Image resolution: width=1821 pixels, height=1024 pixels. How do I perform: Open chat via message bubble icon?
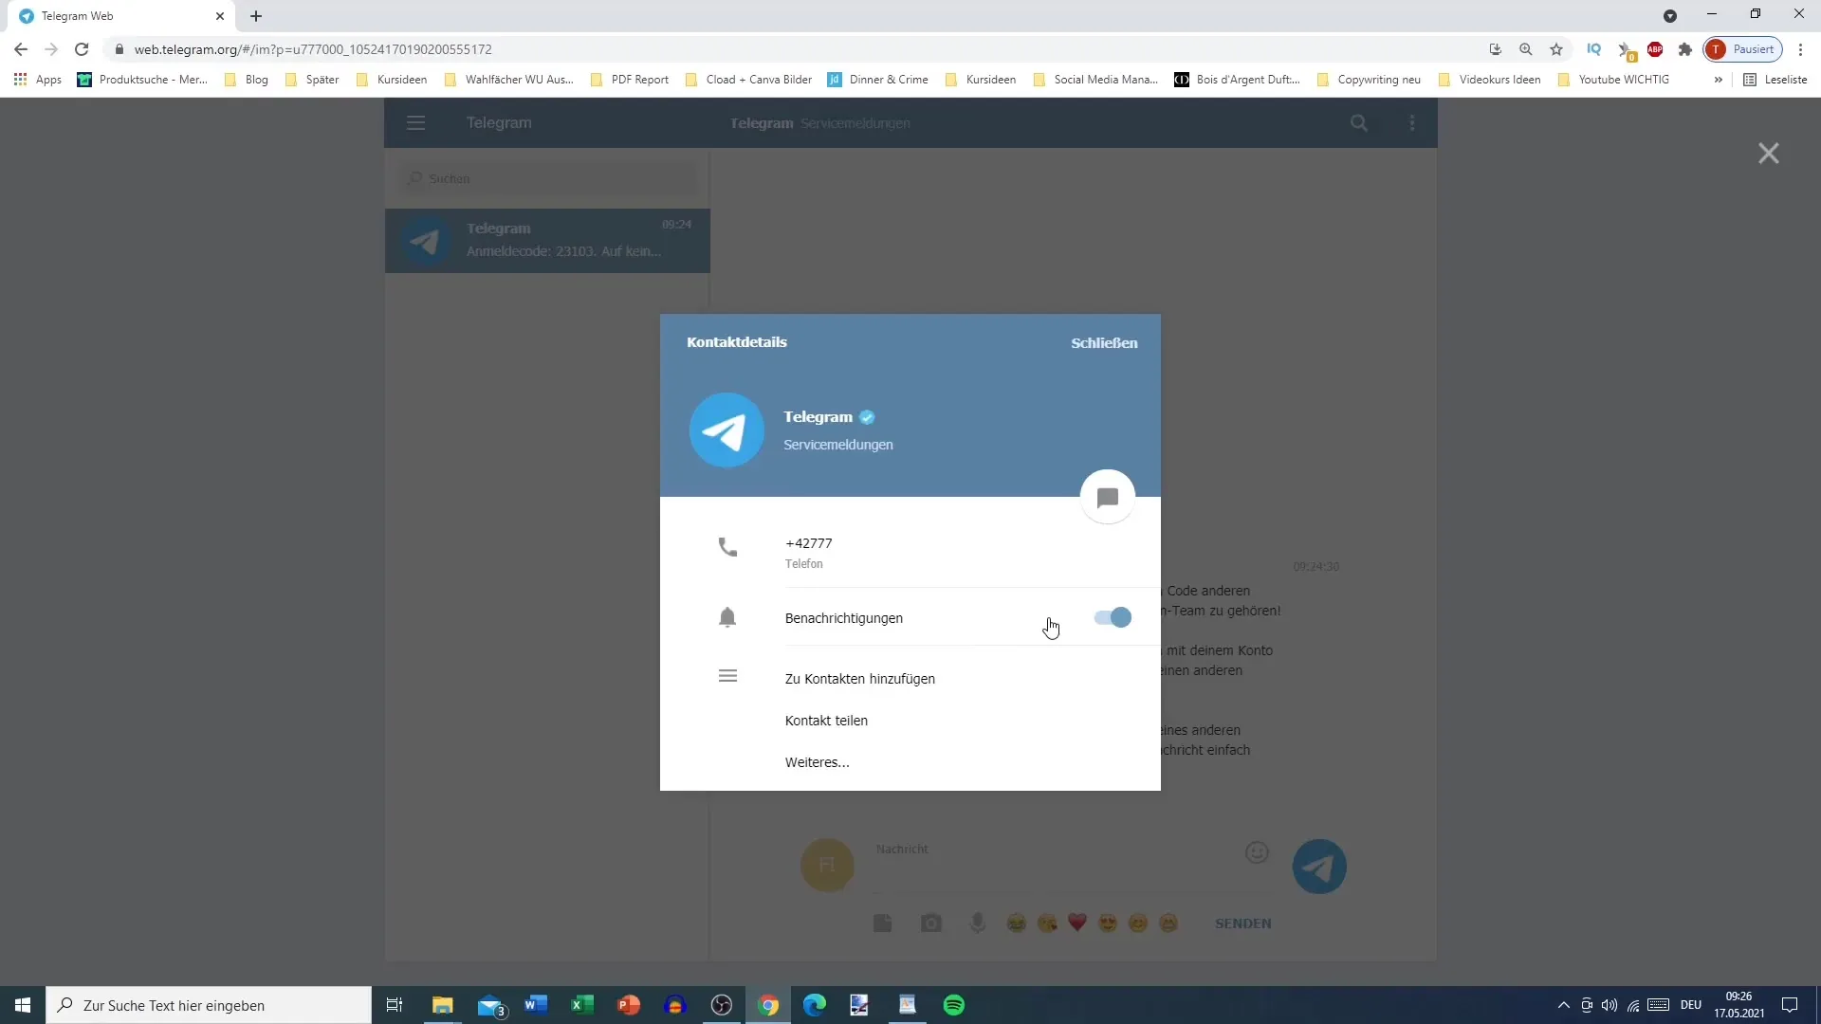[1108, 497]
